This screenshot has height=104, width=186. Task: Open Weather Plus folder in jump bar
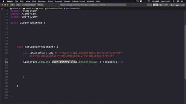tap(29, 9)
